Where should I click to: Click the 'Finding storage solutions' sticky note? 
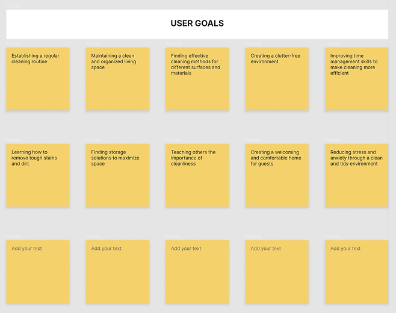[x=117, y=175]
